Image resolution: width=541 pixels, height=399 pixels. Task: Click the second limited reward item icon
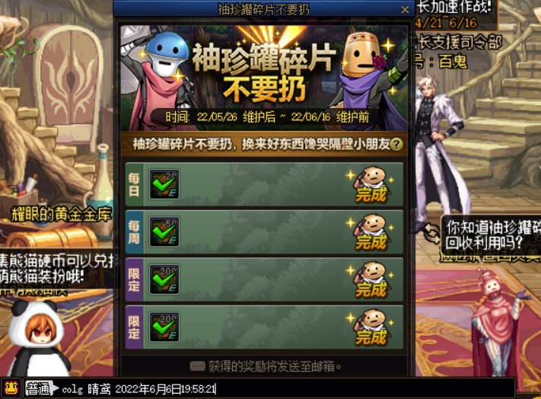(164, 327)
